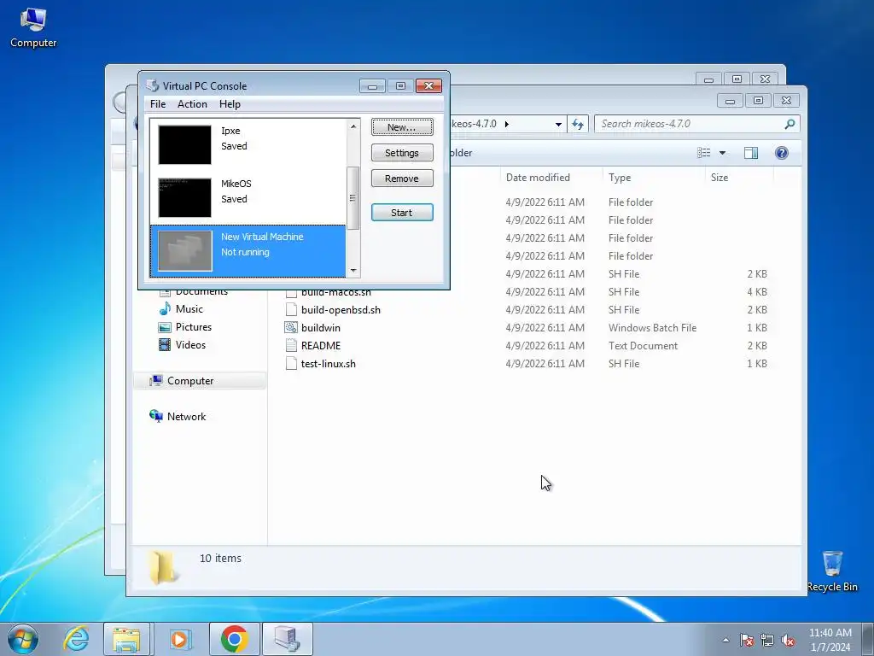Open the Computer desktop icon
This screenshot has width=874, height=656.
pyautogui.click(x=33, y=26)
